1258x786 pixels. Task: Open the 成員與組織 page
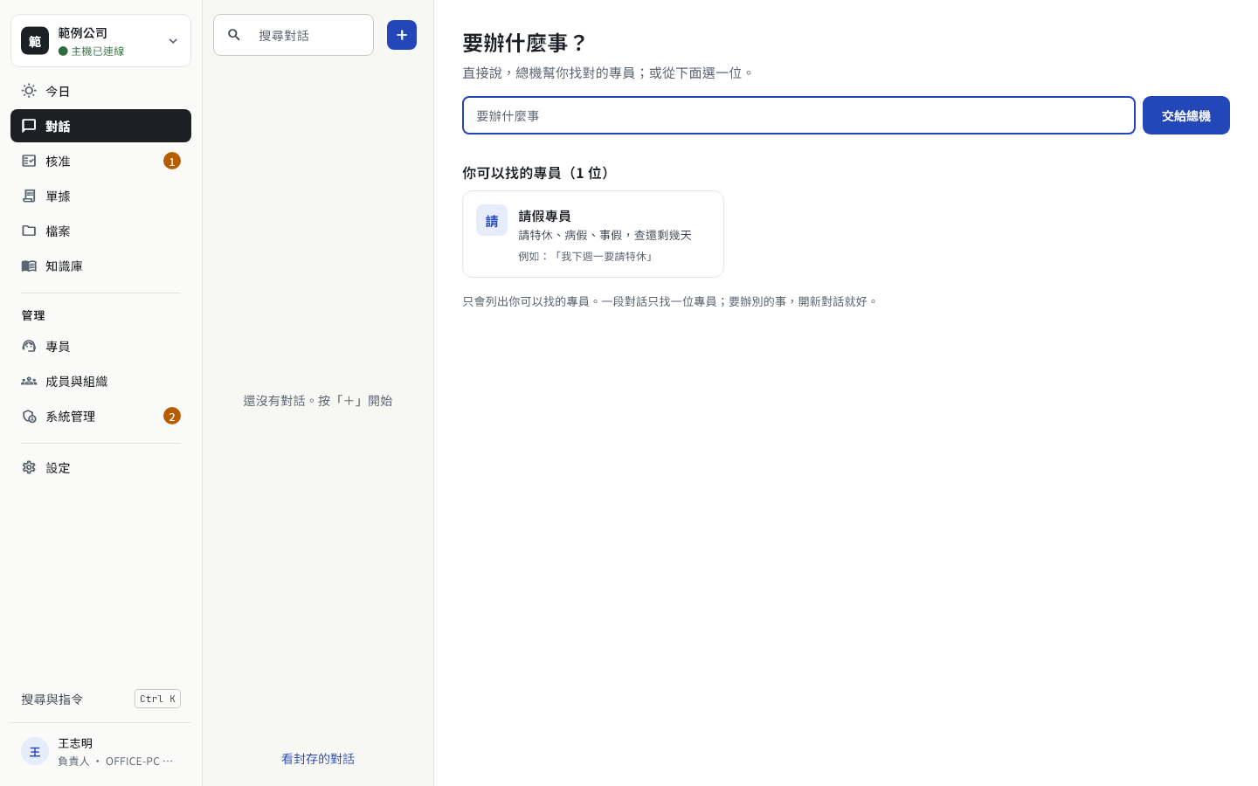100,381
